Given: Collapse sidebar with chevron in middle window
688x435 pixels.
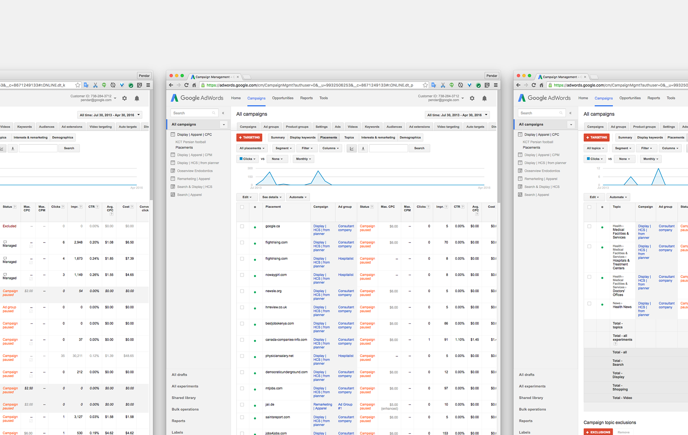Looking at the screenshot, I should coord(223,113).
